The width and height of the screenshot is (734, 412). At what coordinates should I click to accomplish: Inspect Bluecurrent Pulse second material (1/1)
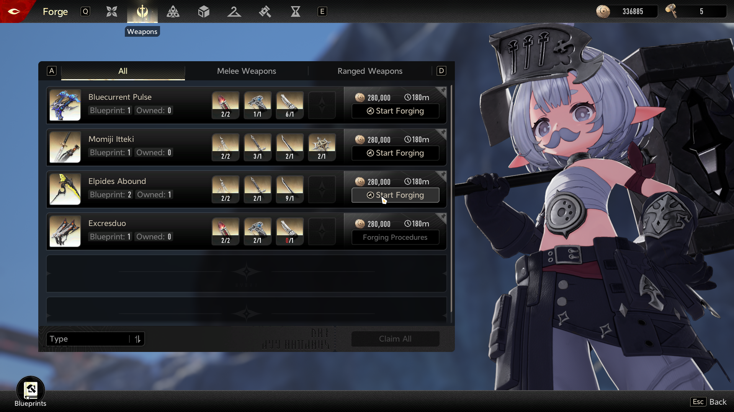click(258, 105)
